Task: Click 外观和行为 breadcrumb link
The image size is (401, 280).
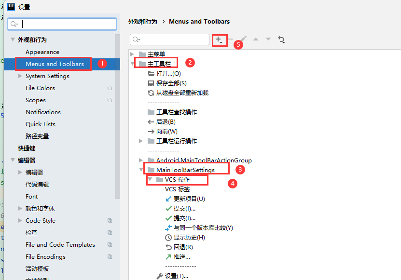Action: [x=143, y=22]
